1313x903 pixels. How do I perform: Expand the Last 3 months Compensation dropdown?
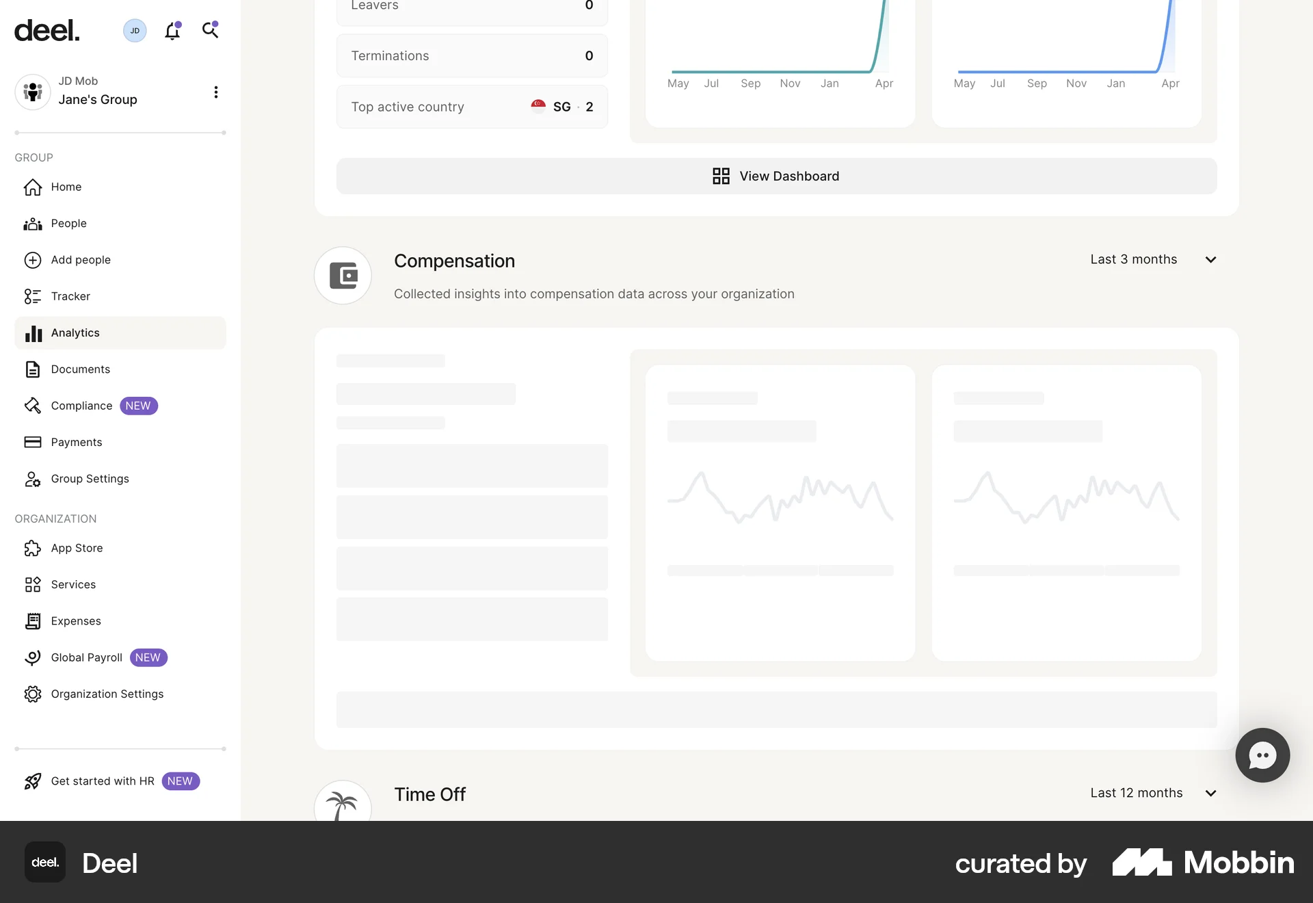coord(1152,259)
